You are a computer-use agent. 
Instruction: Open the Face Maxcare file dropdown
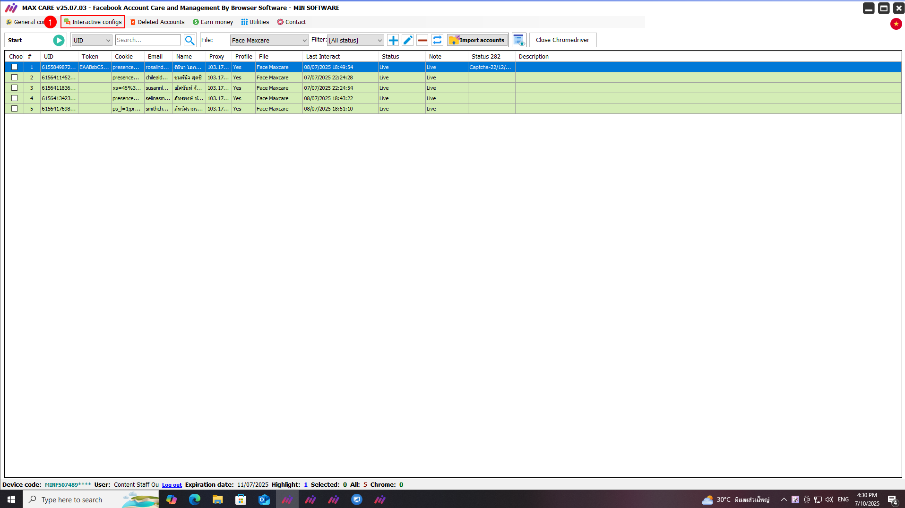click(269, 40)
